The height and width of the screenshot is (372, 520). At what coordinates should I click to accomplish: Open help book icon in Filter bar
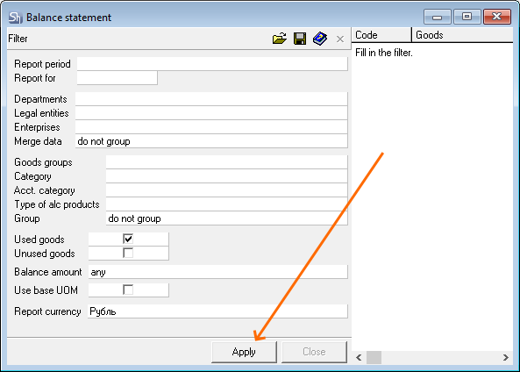coord(320,39)
